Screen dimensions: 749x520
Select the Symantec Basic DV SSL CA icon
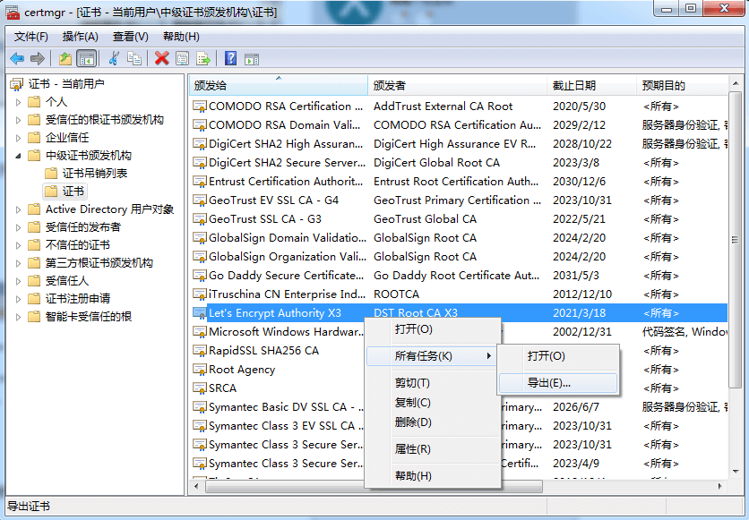point(199,407)
